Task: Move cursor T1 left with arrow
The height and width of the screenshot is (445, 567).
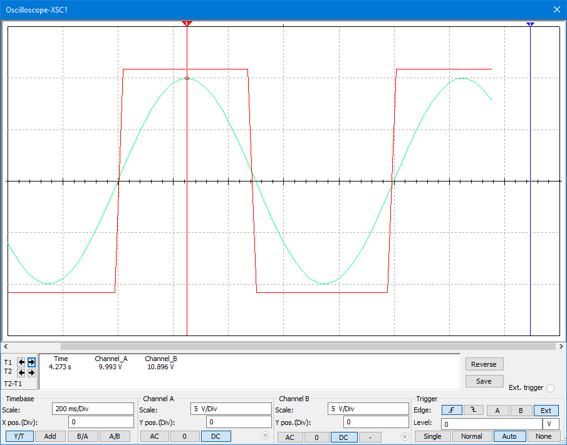Action: click(x=21, y=362)
